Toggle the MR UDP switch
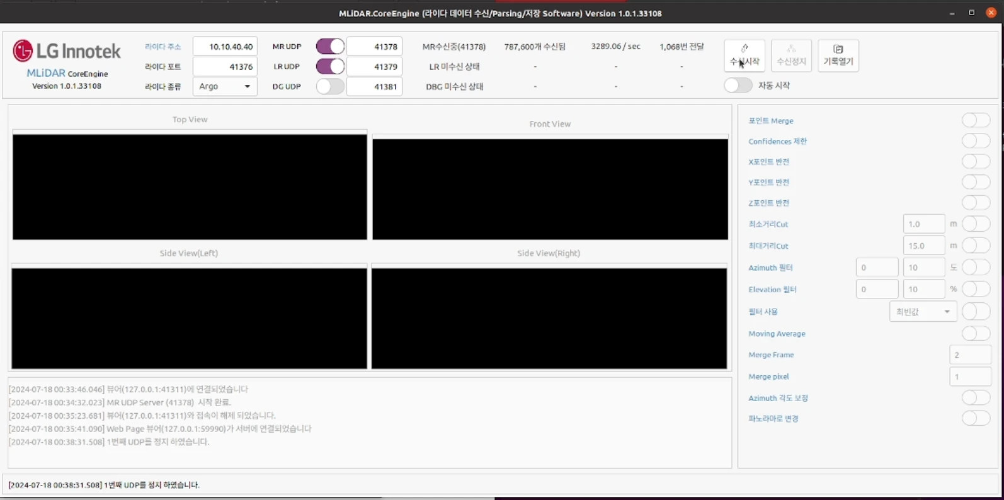 pyautogui.click(x=330, y=47)
